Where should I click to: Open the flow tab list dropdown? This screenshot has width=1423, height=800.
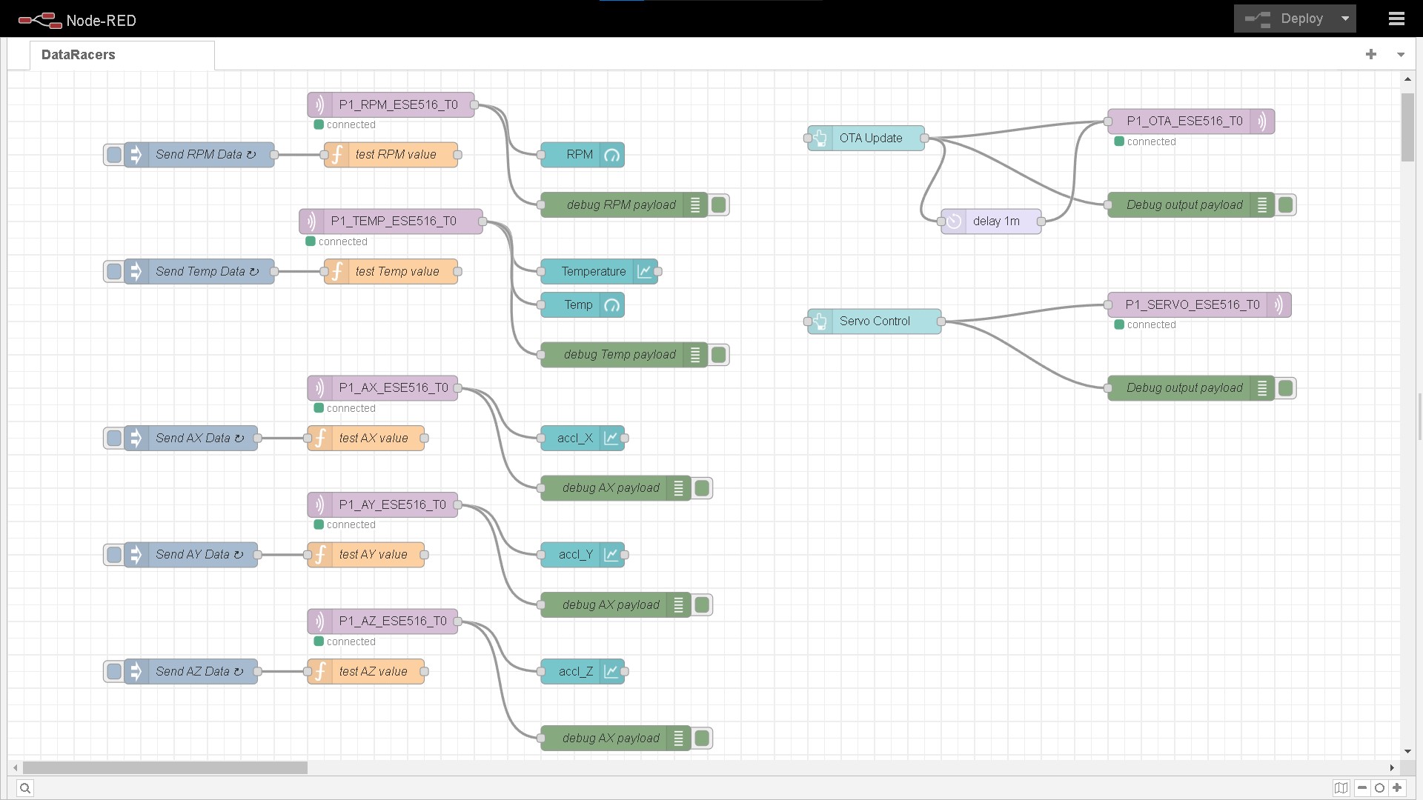(x=1401, y=54)
